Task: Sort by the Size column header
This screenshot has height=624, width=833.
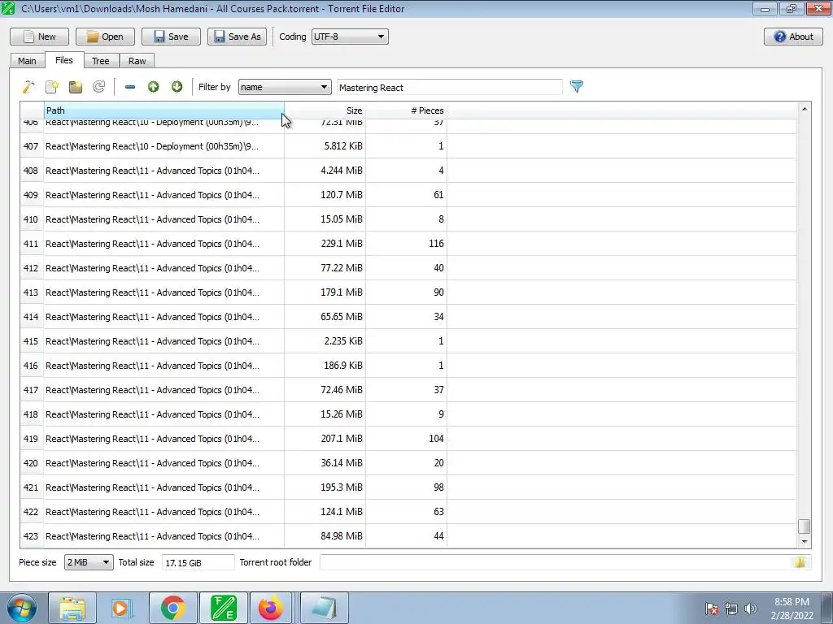Action: (325, 110)
